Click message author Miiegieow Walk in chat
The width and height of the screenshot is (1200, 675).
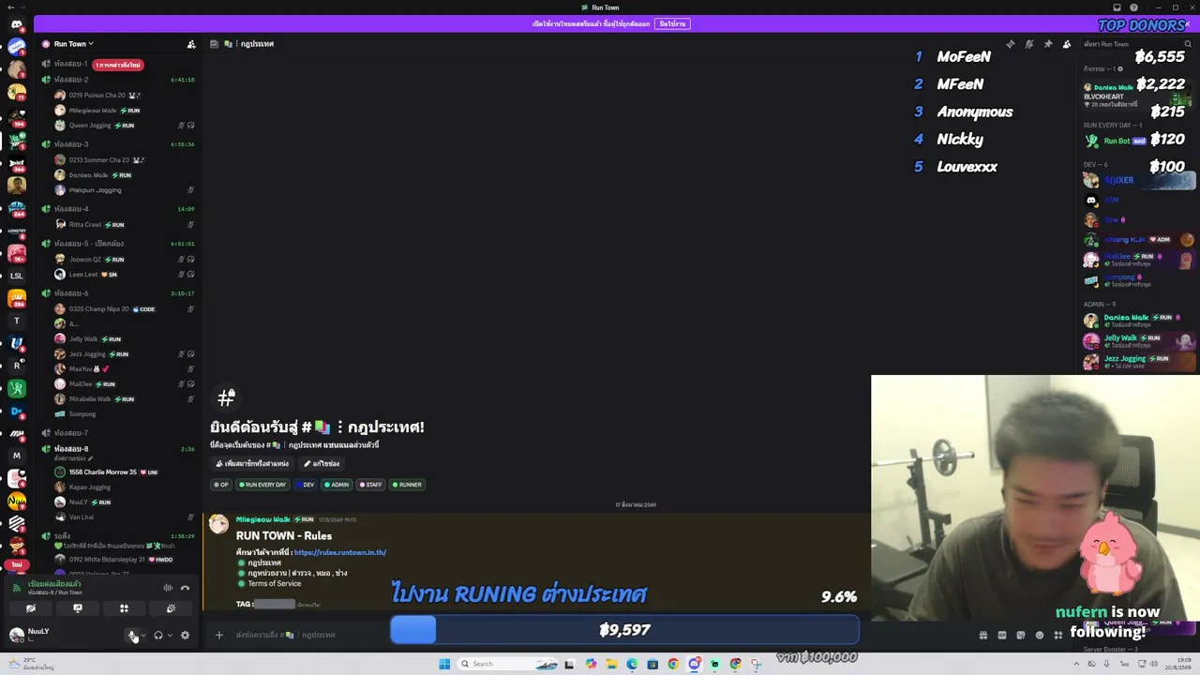[262, 519]
